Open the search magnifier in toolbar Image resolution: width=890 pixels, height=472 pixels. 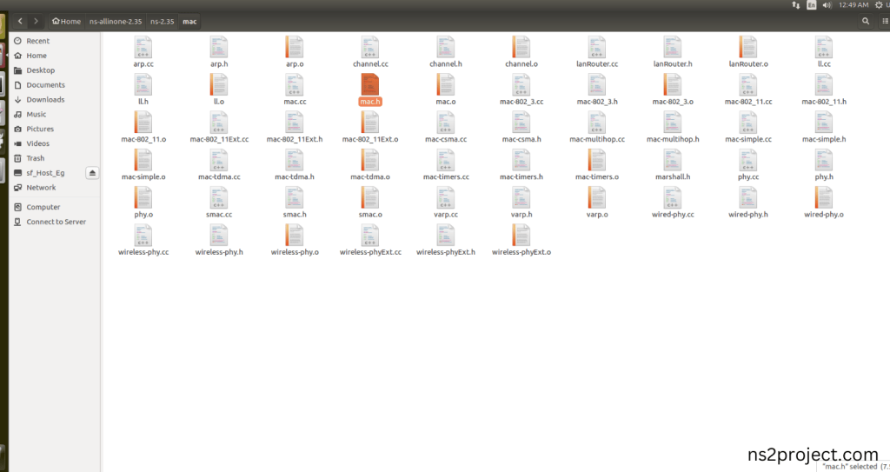pos(865,21)
